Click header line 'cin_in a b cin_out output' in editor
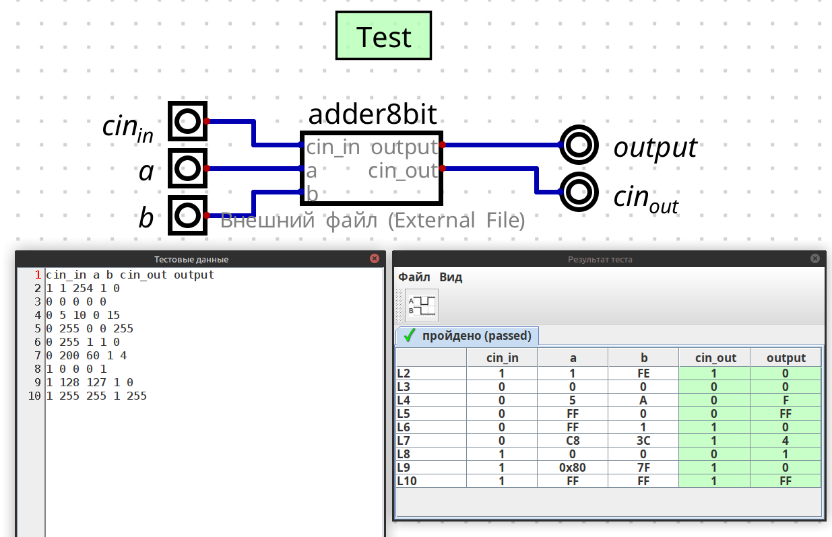Image resolution: width=832 pixels, height=537 pixels. coord(130,275)
